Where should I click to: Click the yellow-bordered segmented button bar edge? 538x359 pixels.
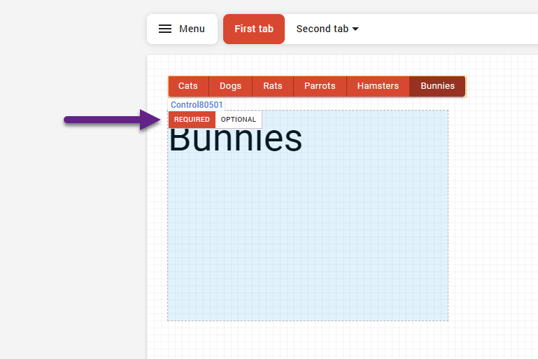[x=466, y=86]
